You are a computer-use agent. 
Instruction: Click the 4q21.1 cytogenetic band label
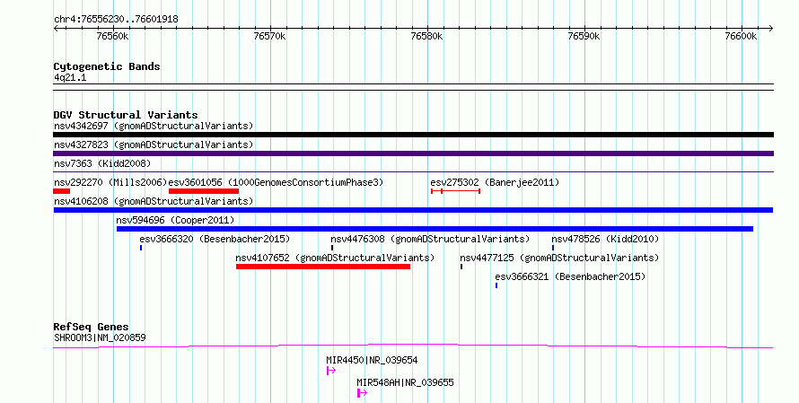point(70,78)
